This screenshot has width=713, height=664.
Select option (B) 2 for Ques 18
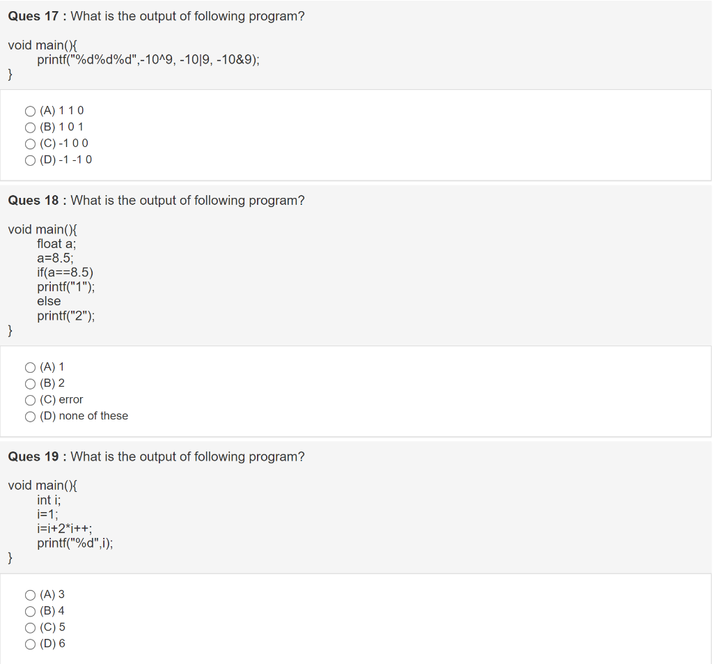coord(31,383)
